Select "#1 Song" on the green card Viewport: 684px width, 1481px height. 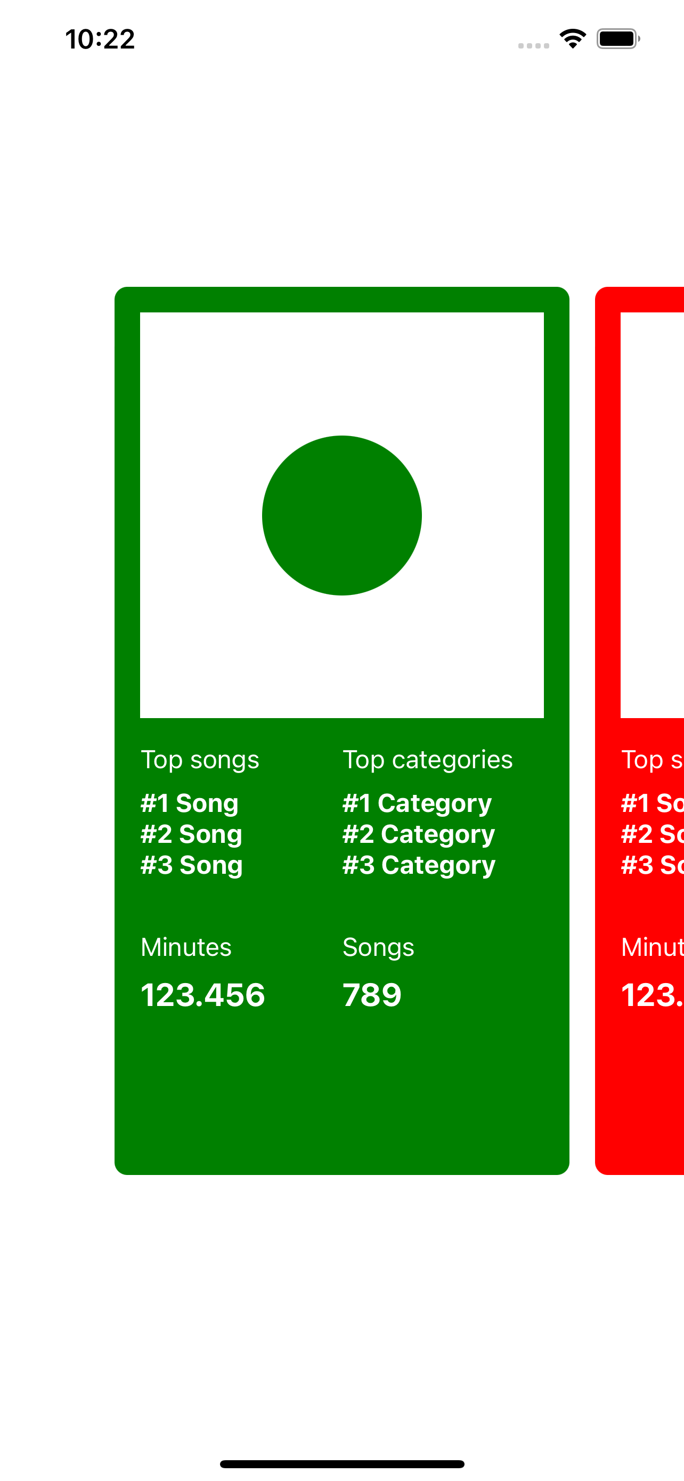(x=190, y=803)
